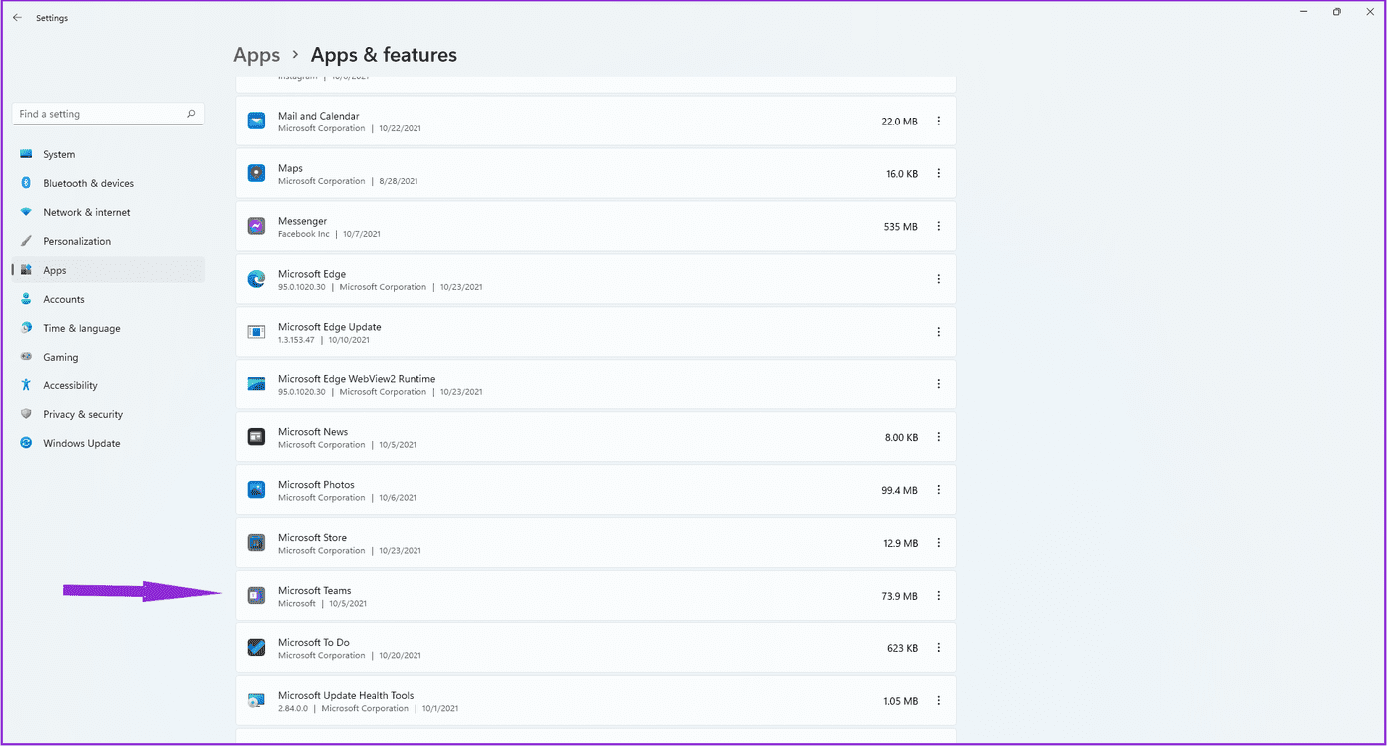Click the Mail and Calendar app icon
The height and width of the screenshot is (746, 1387).
[x=256, y=122]
